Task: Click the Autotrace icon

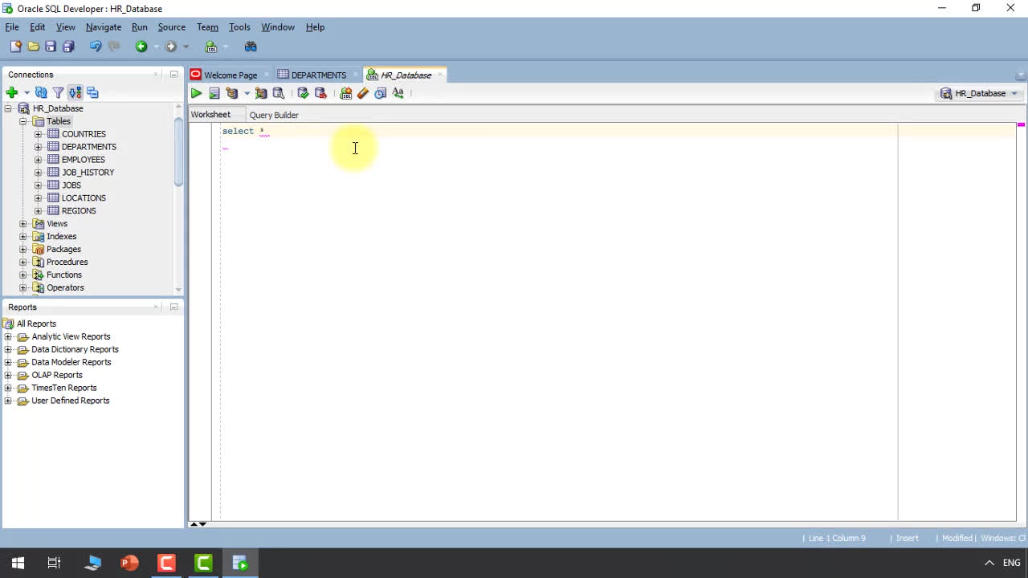Action: (x=261, y=93)
